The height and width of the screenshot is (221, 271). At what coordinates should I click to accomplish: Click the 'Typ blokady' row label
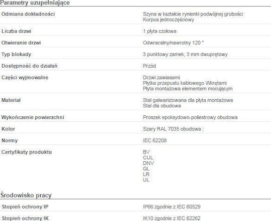(16, 54)
